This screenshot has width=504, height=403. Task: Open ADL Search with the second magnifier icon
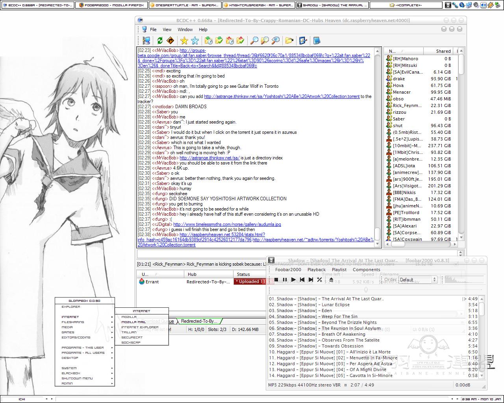coord(265,40)
